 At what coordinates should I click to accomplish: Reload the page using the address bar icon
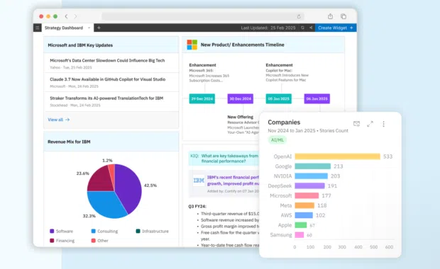(x=299, y=16)
